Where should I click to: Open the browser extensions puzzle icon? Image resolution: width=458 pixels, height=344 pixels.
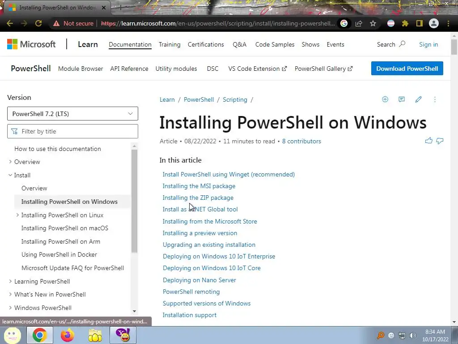click(405, 23)
